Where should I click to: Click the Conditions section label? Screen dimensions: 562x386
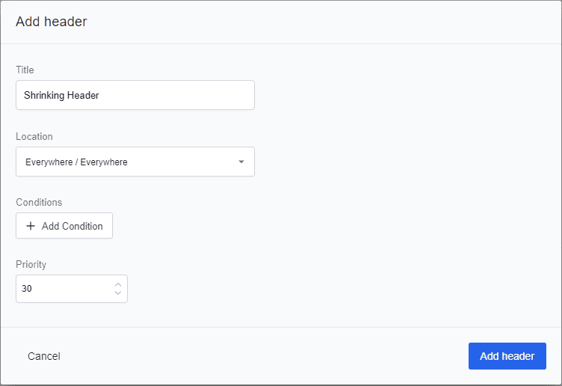[39, 202]
